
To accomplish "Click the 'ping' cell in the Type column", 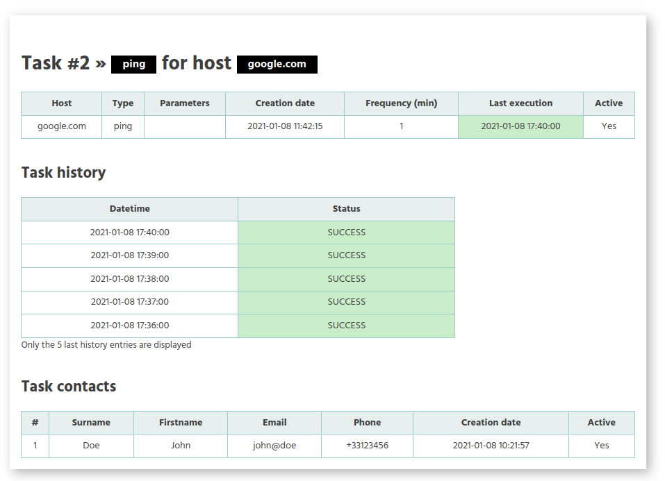I will click(x=123, y=126).
